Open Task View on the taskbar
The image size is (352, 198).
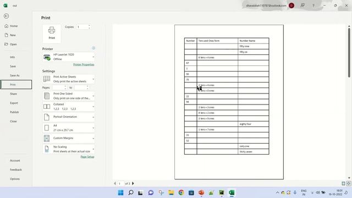coord(141,193)
